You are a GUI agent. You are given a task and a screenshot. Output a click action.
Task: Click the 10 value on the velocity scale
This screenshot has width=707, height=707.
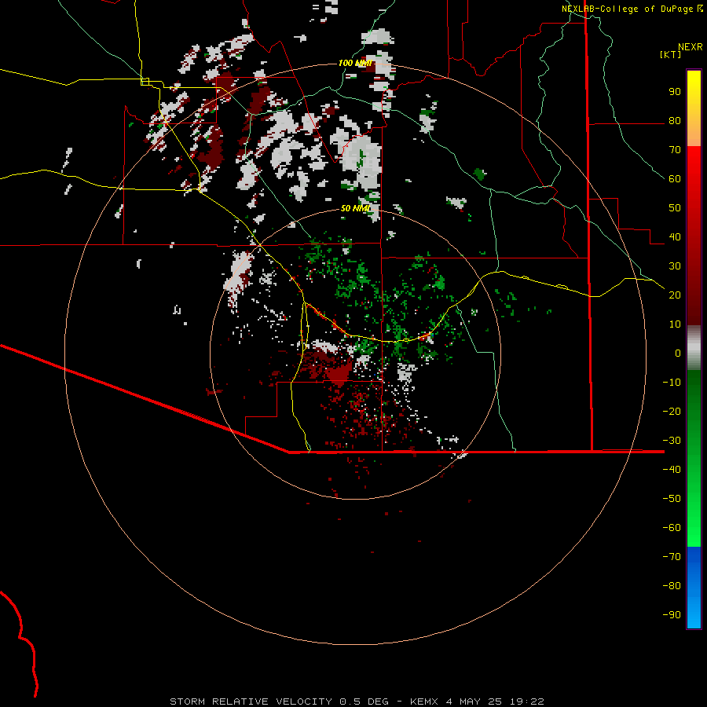point(675,324)
